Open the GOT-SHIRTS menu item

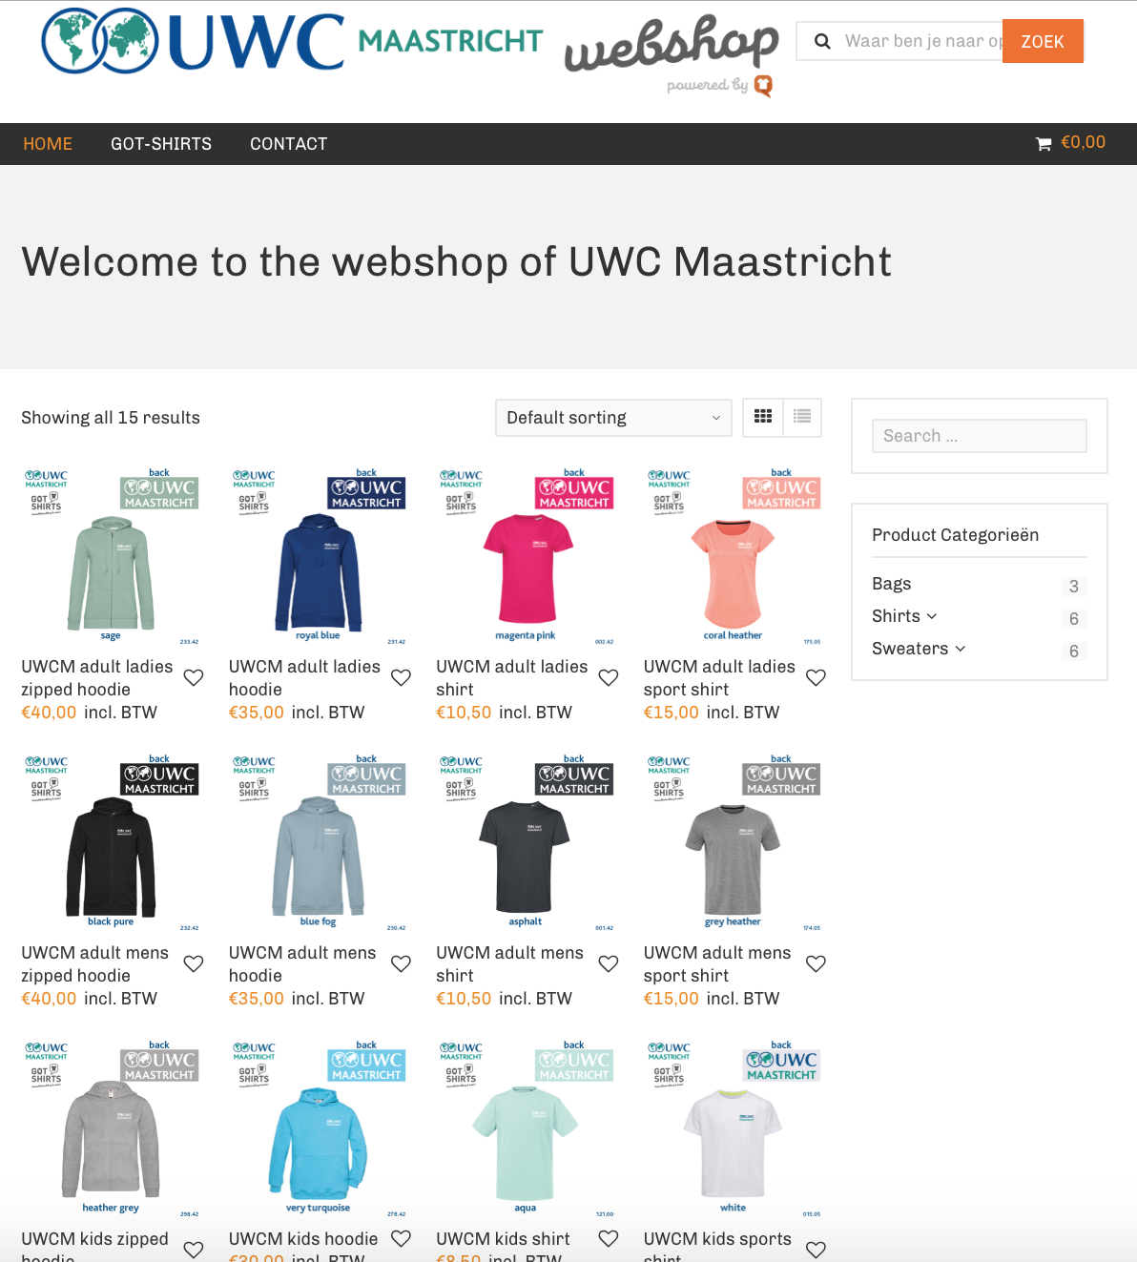161,144
